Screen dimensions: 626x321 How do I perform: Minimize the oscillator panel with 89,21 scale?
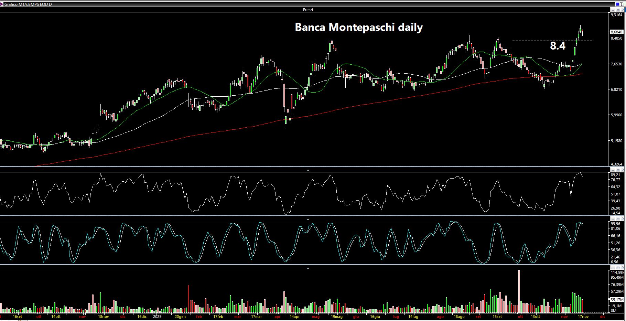point(613,170)
